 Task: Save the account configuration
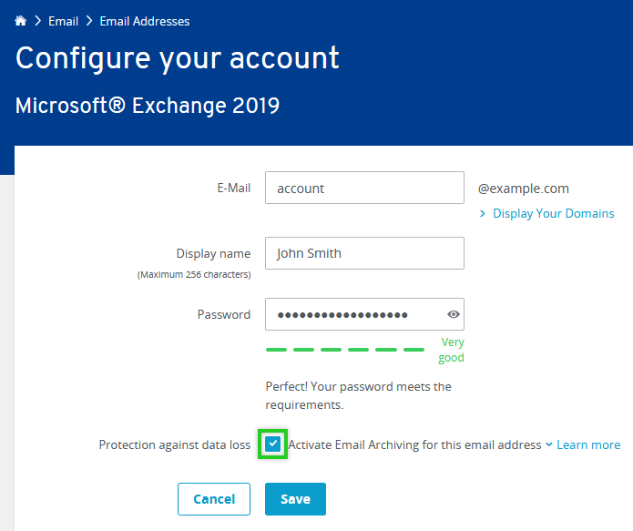click(x=295, y=499)
